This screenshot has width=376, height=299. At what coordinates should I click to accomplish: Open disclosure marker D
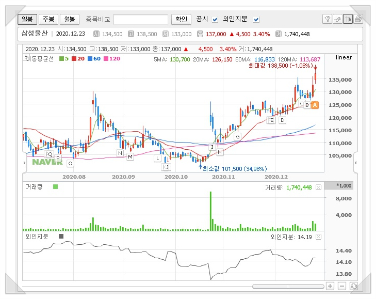pyautogui.click(x=283, y=120)
